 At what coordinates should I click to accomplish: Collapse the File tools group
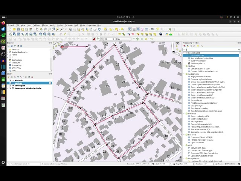pos(184,135)
